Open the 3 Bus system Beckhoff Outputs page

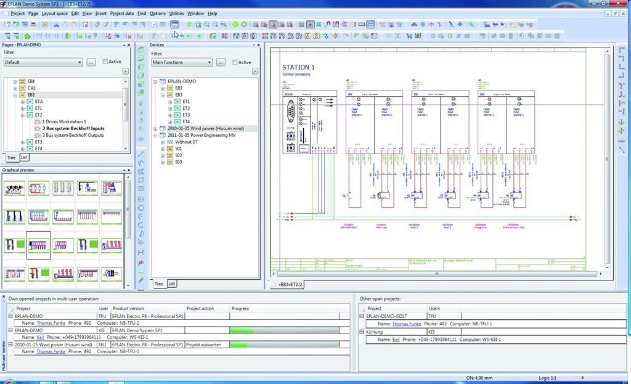73,135
